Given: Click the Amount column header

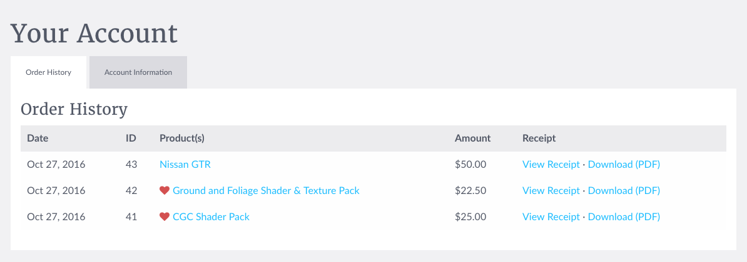Looking at the screenshot, I should coord(472,138).
